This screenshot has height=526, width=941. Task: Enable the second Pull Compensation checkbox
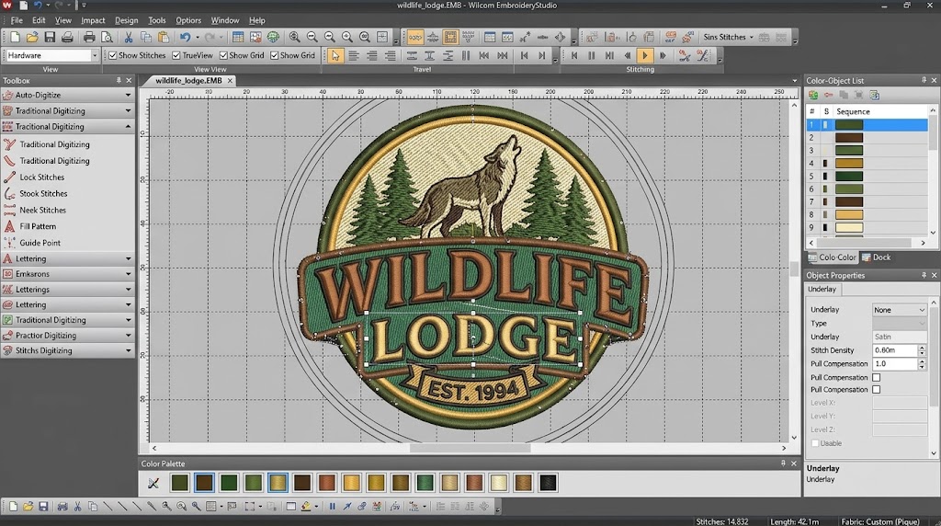876,390
